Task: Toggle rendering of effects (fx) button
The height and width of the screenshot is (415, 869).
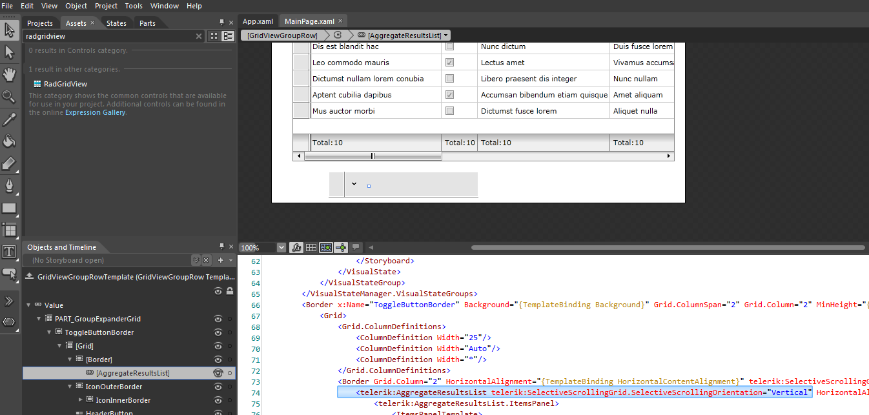Action: [297, 247]
